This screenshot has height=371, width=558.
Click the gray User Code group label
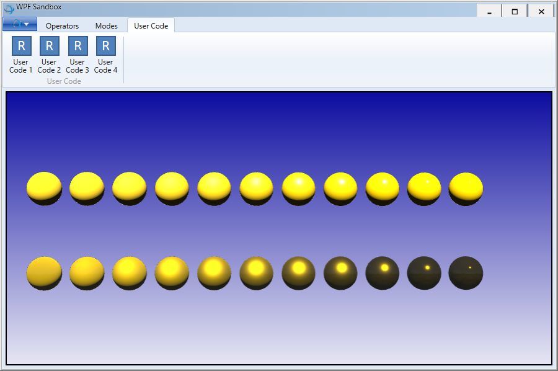pyautogui.click(x=64, y=81)
